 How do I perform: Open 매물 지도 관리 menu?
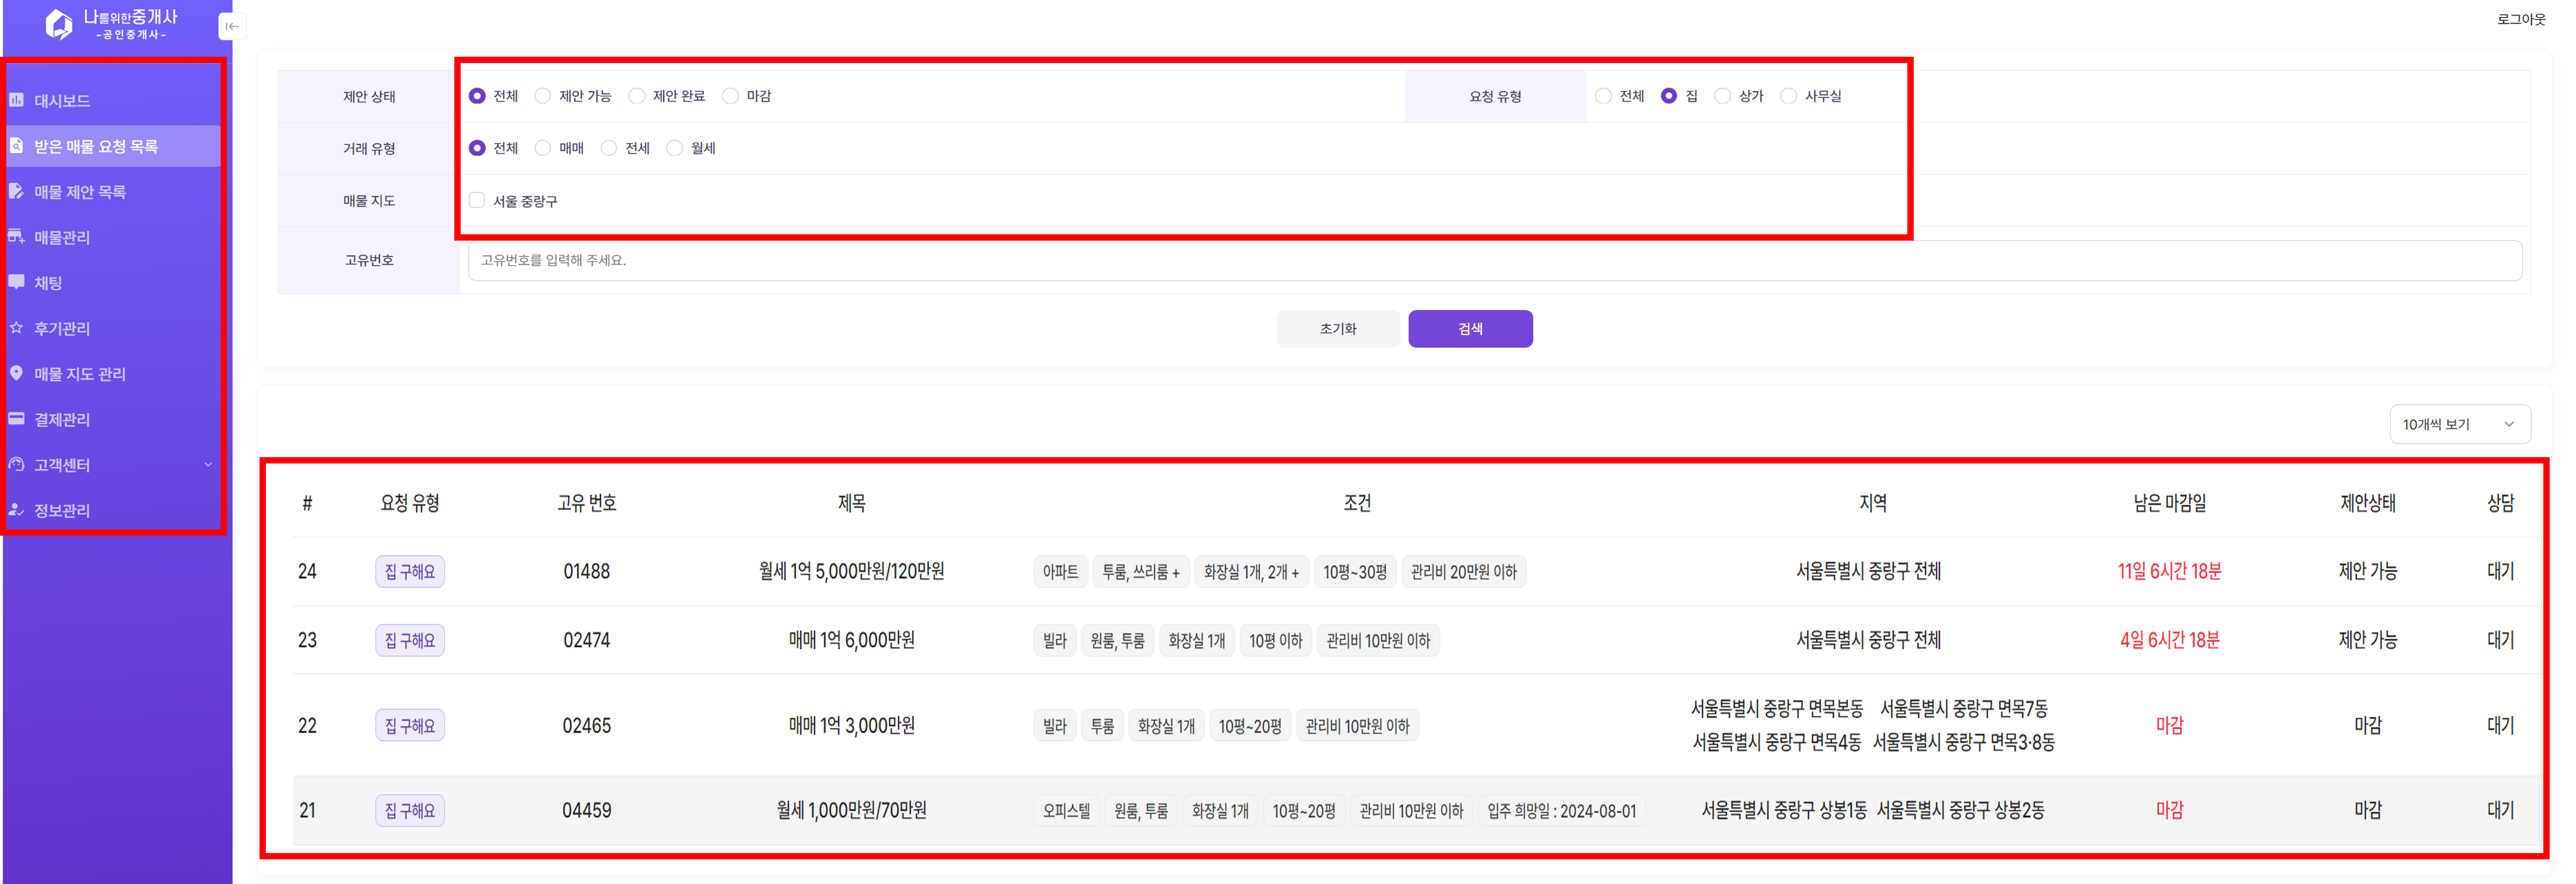point(80,373)
